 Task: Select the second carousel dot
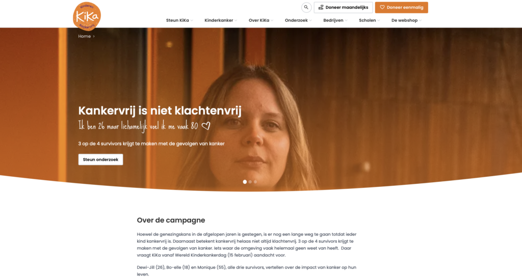pyautogui.click(x=250, y=182)
